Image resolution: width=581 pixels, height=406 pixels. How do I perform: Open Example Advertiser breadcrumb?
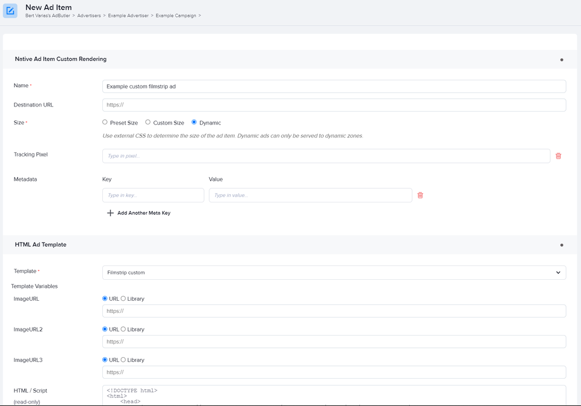(128, 16)
